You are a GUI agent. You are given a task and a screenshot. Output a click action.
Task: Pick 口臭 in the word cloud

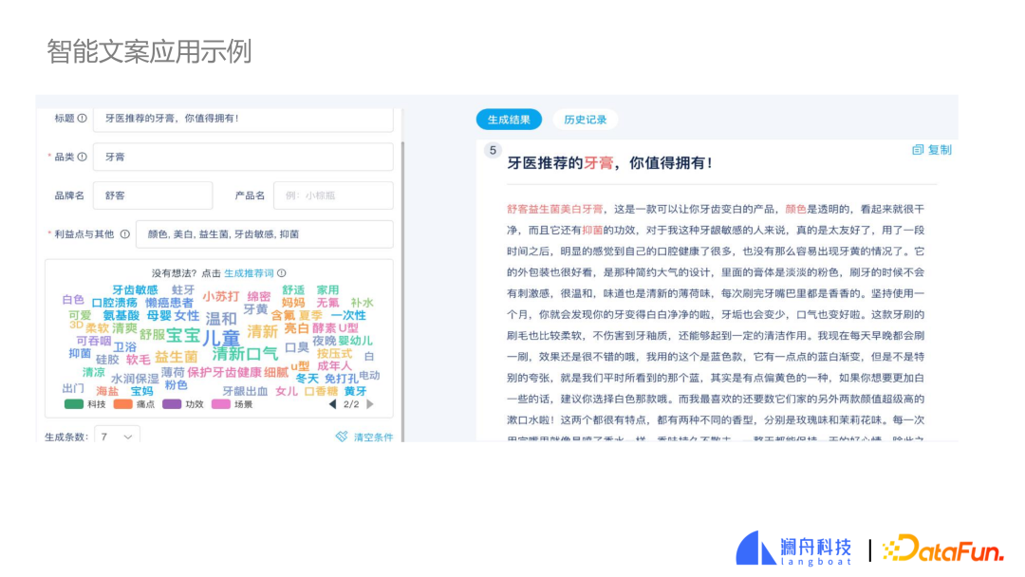tap(296, 347)
